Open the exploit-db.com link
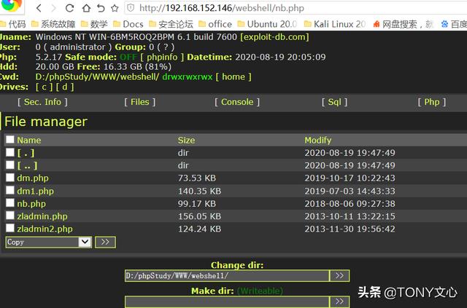This screenshot has width=467, height=308. (274, 37)
